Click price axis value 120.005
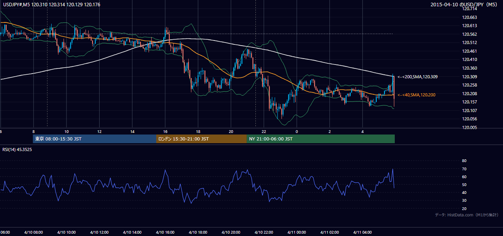The image size is (503, 236). 470,127
